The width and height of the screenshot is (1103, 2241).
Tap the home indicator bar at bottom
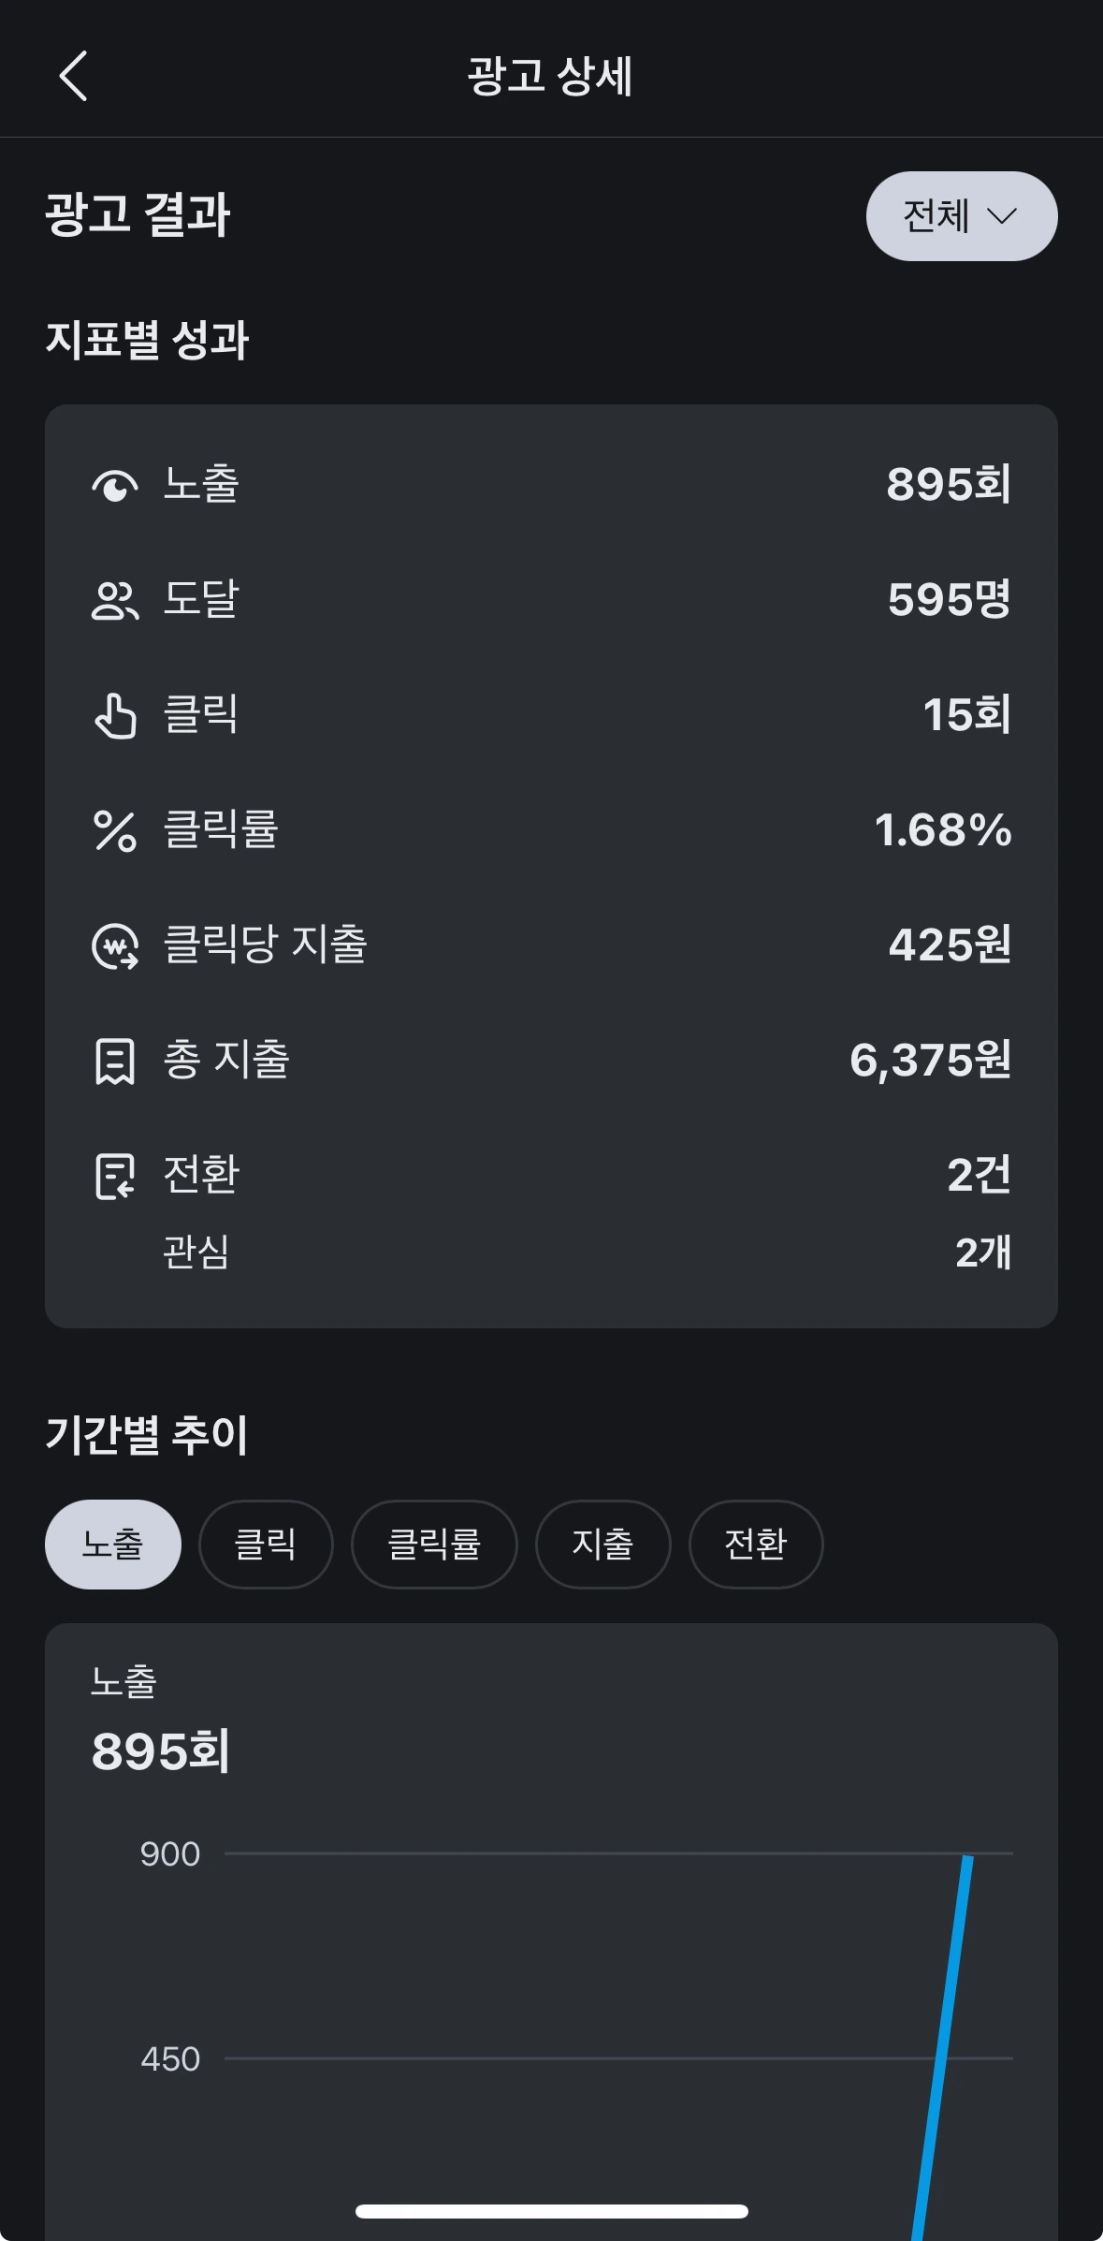click(551, 2211)
